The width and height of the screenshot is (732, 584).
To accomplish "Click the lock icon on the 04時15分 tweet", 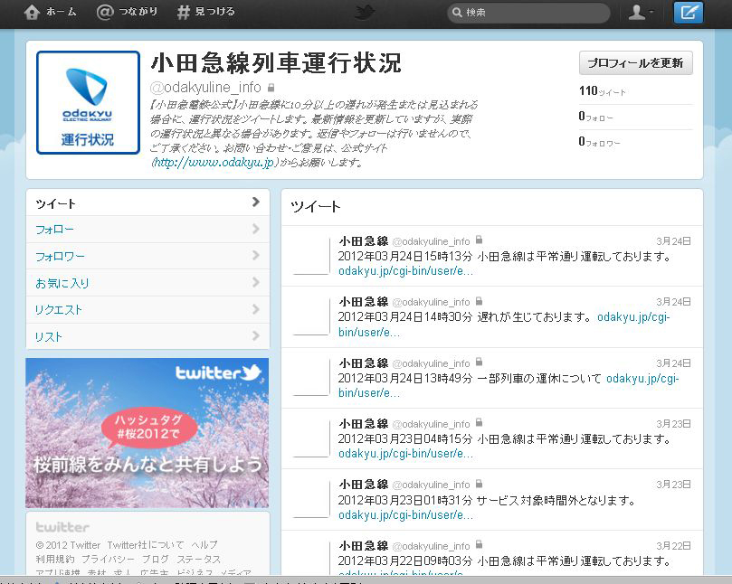I will point(479,422).
